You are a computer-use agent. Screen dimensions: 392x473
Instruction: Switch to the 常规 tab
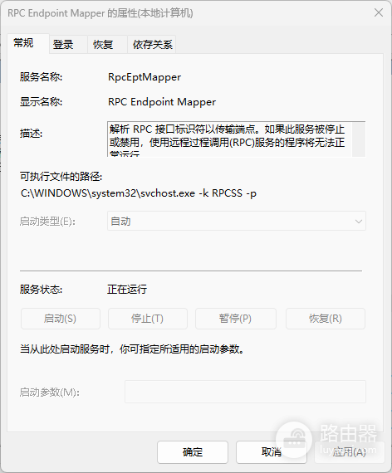pos(28,43)
